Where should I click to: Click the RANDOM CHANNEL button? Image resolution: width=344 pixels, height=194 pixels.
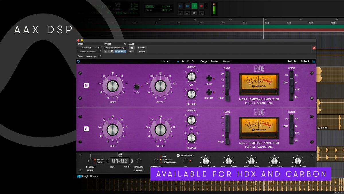(x=139, y=161)
